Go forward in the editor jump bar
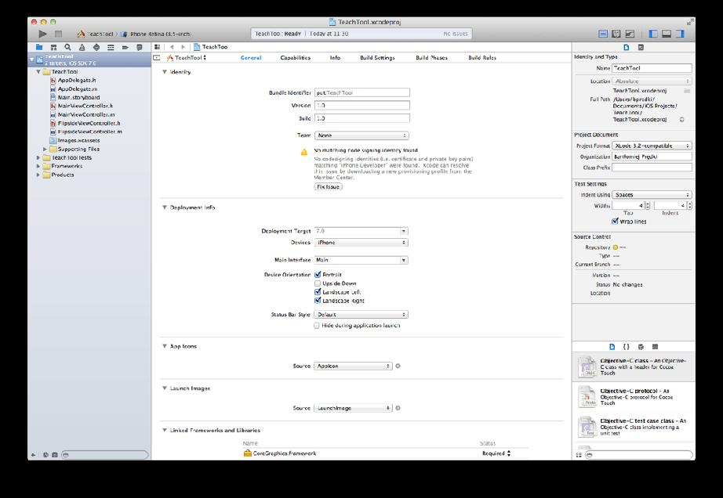 click(183, 47)
